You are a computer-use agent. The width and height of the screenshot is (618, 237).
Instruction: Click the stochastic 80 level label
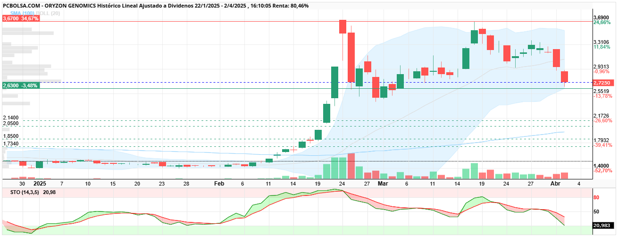click(596, 198)
